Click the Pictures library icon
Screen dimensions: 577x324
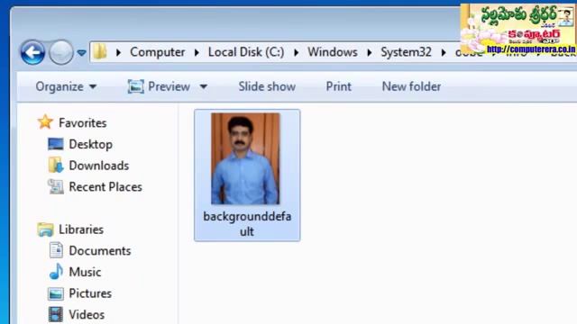pyautogui.click(x=56, y=293)
